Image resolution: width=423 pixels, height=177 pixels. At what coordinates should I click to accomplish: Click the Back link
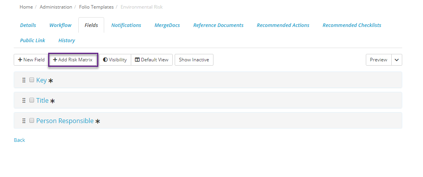(x=19, y=140)
